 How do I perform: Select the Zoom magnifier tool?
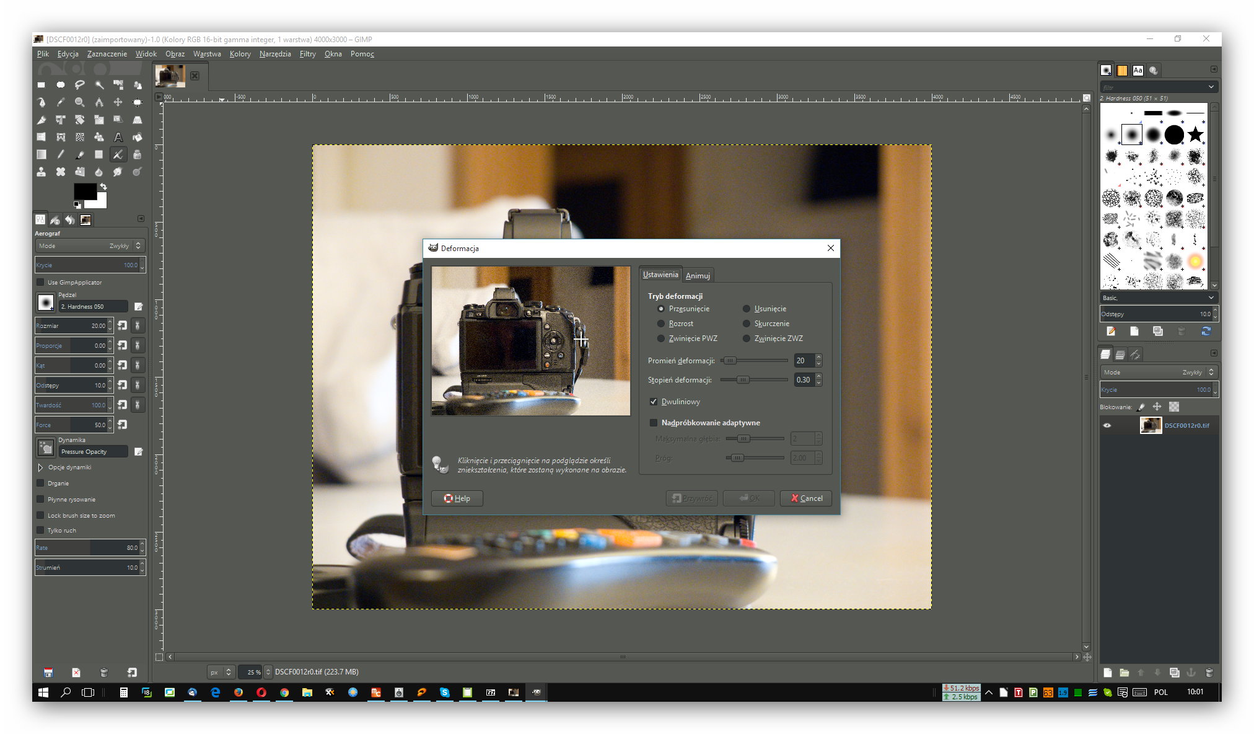click(80, 102)
